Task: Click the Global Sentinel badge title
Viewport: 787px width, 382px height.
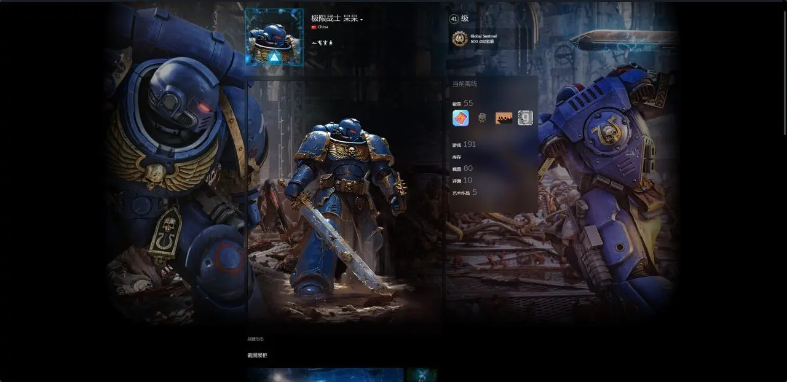Action: click(483, 36)
